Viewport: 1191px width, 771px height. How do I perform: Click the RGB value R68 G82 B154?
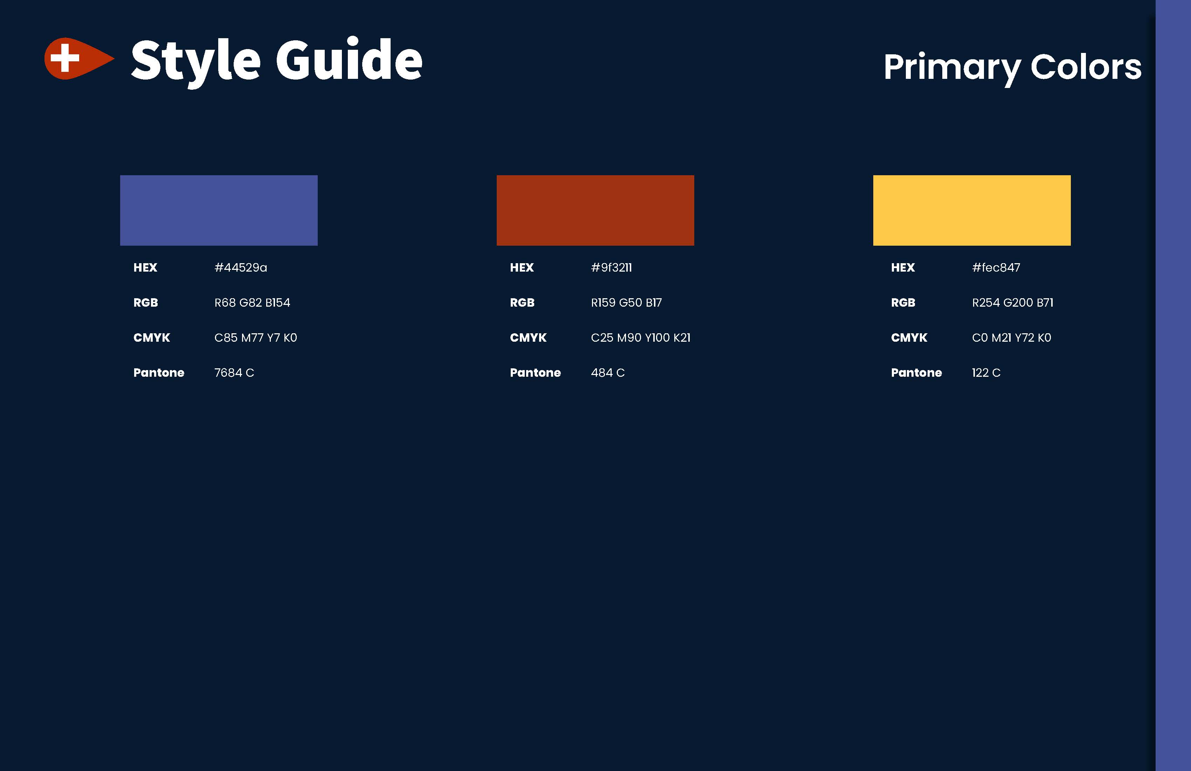click(x=252, y=302)
